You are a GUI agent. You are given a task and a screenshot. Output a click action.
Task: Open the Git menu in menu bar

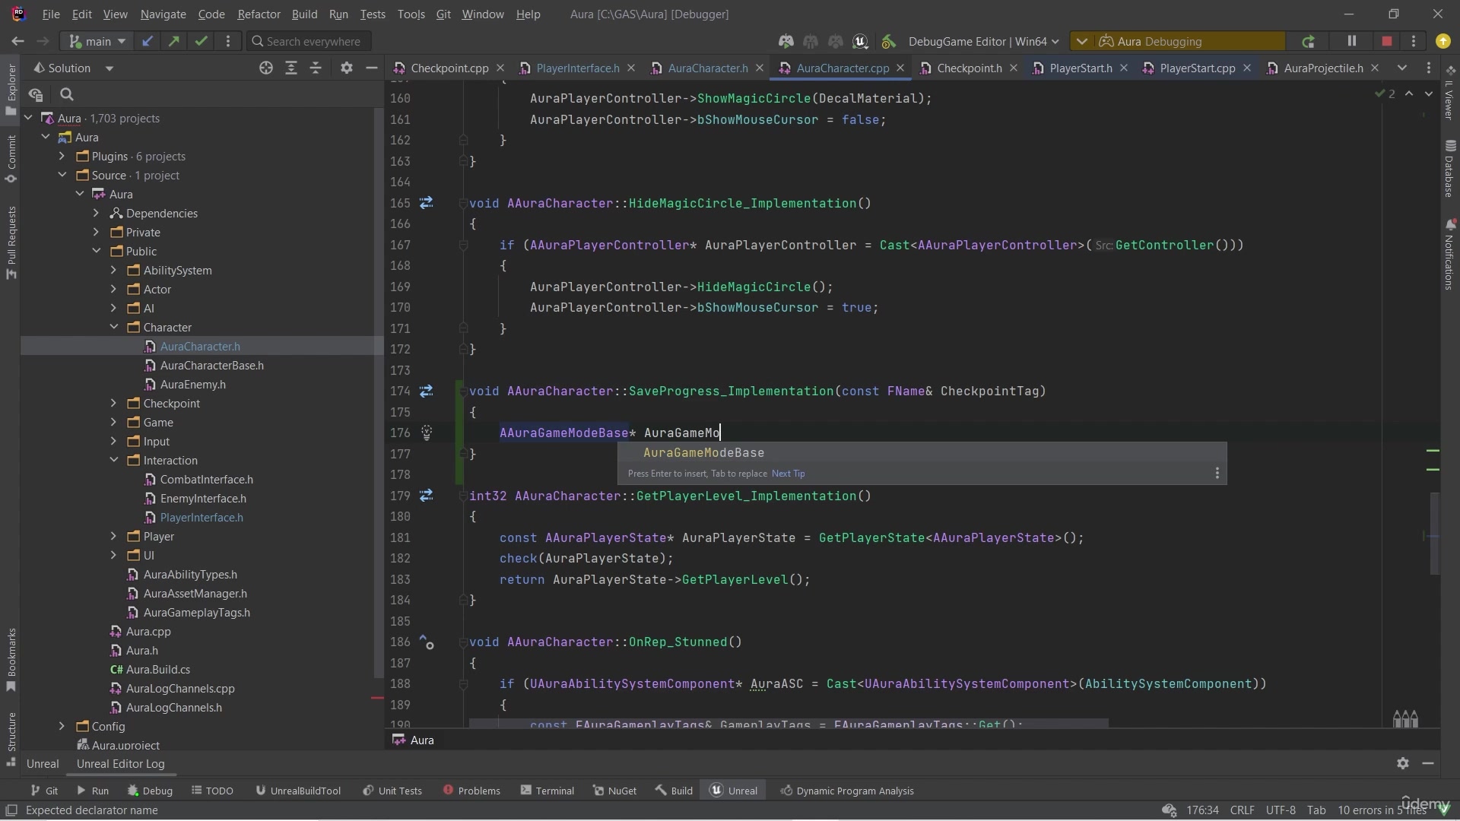(x=444, y=13)
